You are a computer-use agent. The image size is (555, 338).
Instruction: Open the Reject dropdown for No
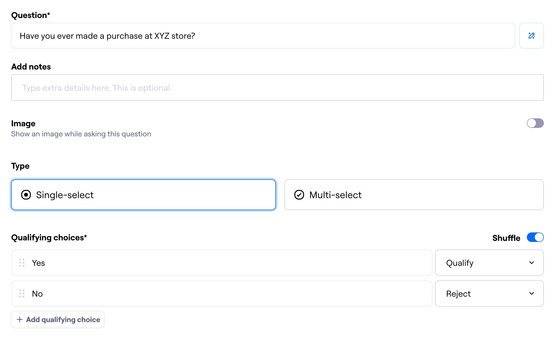click(489, 293)
